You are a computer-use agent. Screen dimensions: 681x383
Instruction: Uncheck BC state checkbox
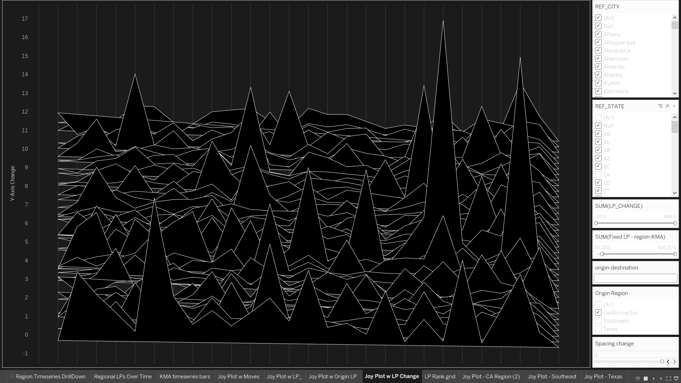[598, 166]
